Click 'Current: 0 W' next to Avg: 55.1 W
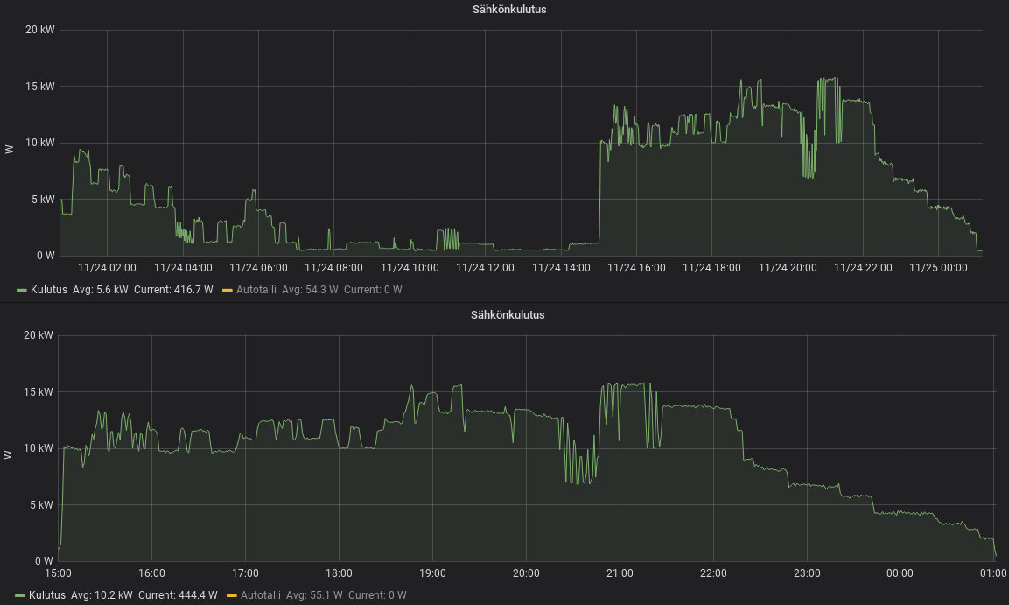Screen dimensions: 1009x605 point(378,596)
